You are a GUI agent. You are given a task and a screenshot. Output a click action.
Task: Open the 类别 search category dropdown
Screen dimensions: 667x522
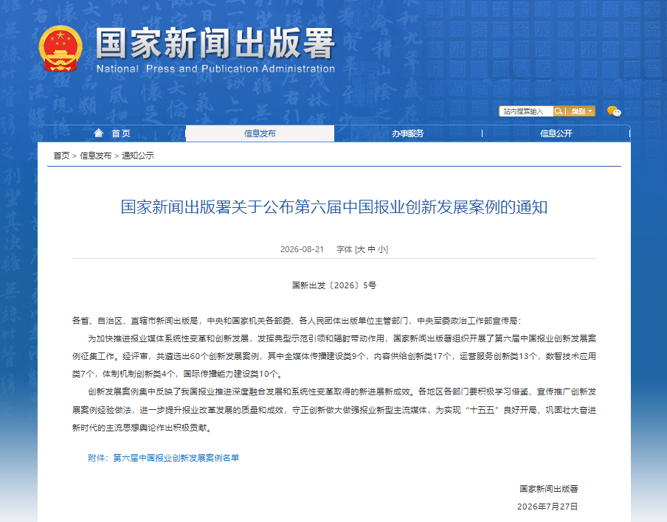(x=581, y=111)
